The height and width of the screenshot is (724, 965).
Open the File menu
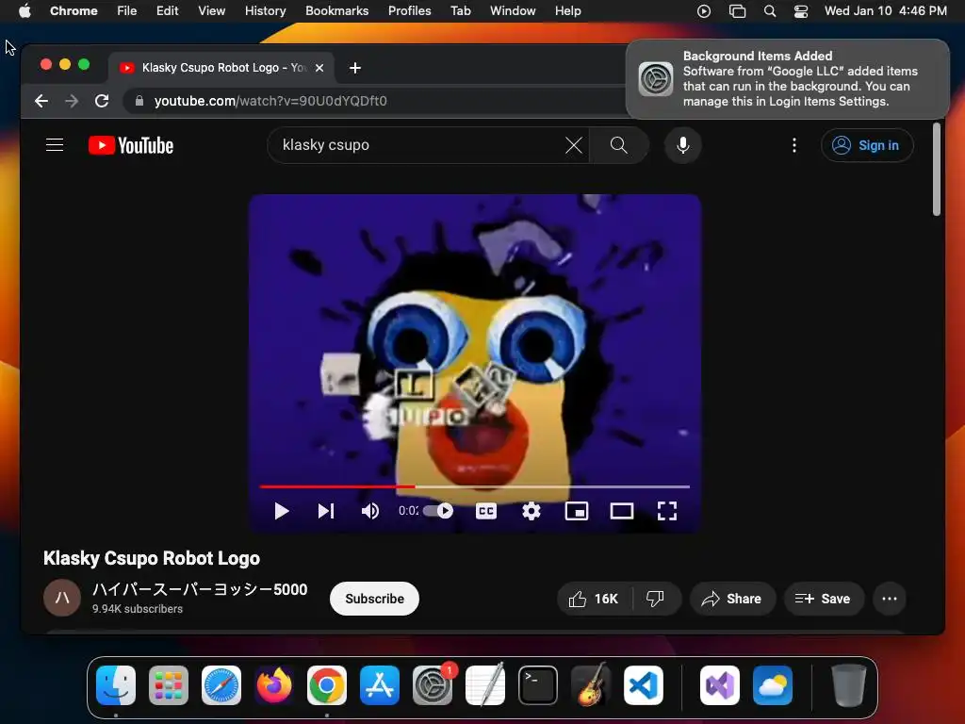[127, 10]
